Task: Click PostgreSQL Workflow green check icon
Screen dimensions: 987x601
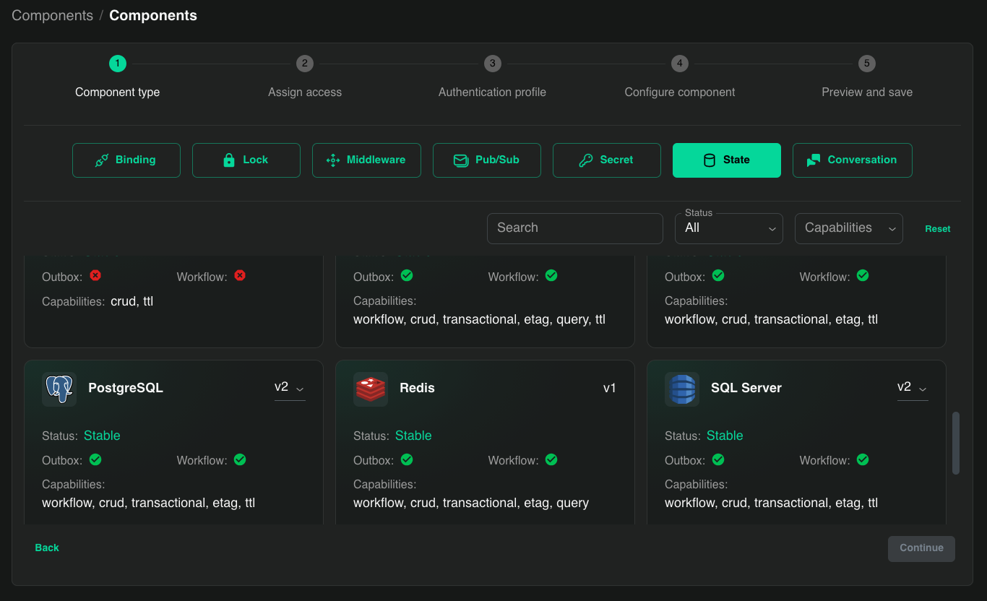Action: click(240, 459)
